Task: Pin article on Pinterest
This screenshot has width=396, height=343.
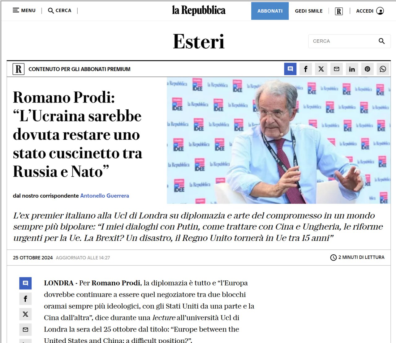Action: click(368, 69)
